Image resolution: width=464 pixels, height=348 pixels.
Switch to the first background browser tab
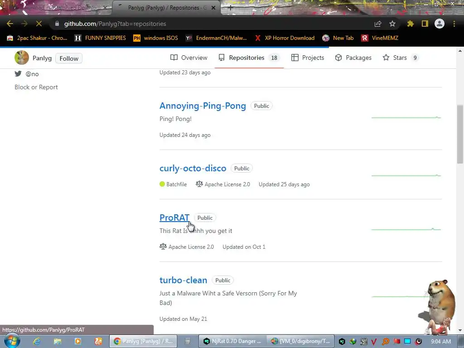pyautogui.click(x=59, y=8)
